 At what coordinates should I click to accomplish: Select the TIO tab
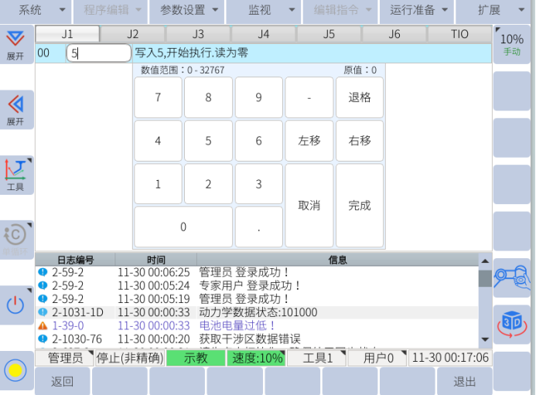(x=459, y=34)
